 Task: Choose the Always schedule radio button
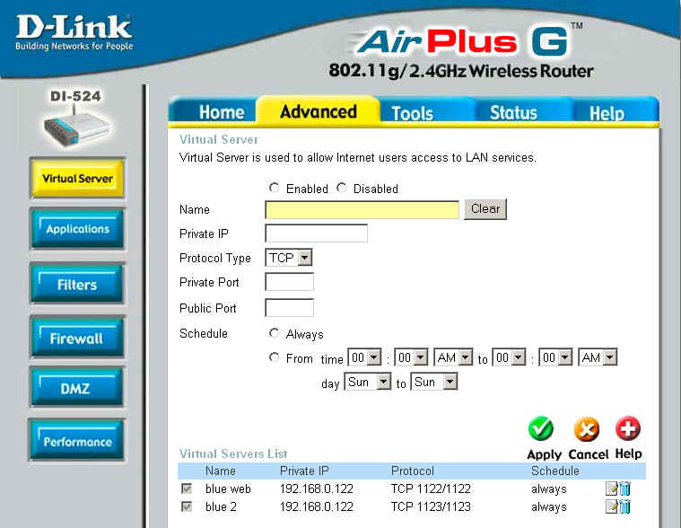pos(274,333)
